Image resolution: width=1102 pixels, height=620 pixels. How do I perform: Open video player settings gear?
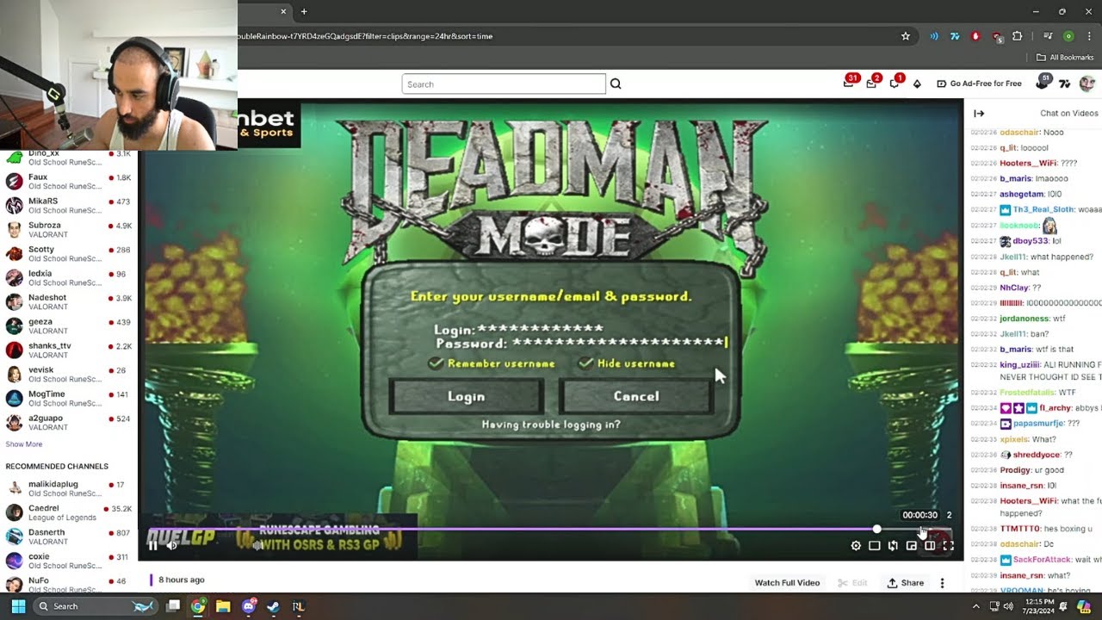coord(856,545)
